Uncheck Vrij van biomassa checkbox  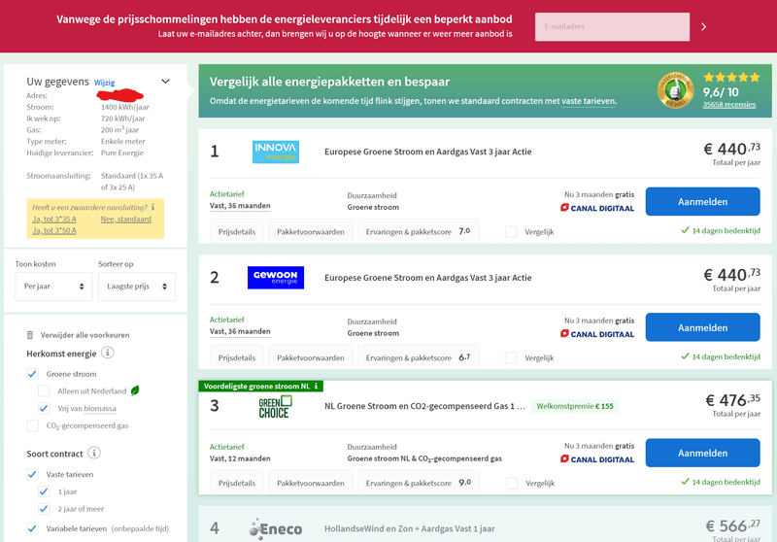[x=44, y=408]
